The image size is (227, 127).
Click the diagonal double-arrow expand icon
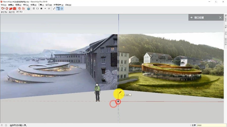coord(54,9)
